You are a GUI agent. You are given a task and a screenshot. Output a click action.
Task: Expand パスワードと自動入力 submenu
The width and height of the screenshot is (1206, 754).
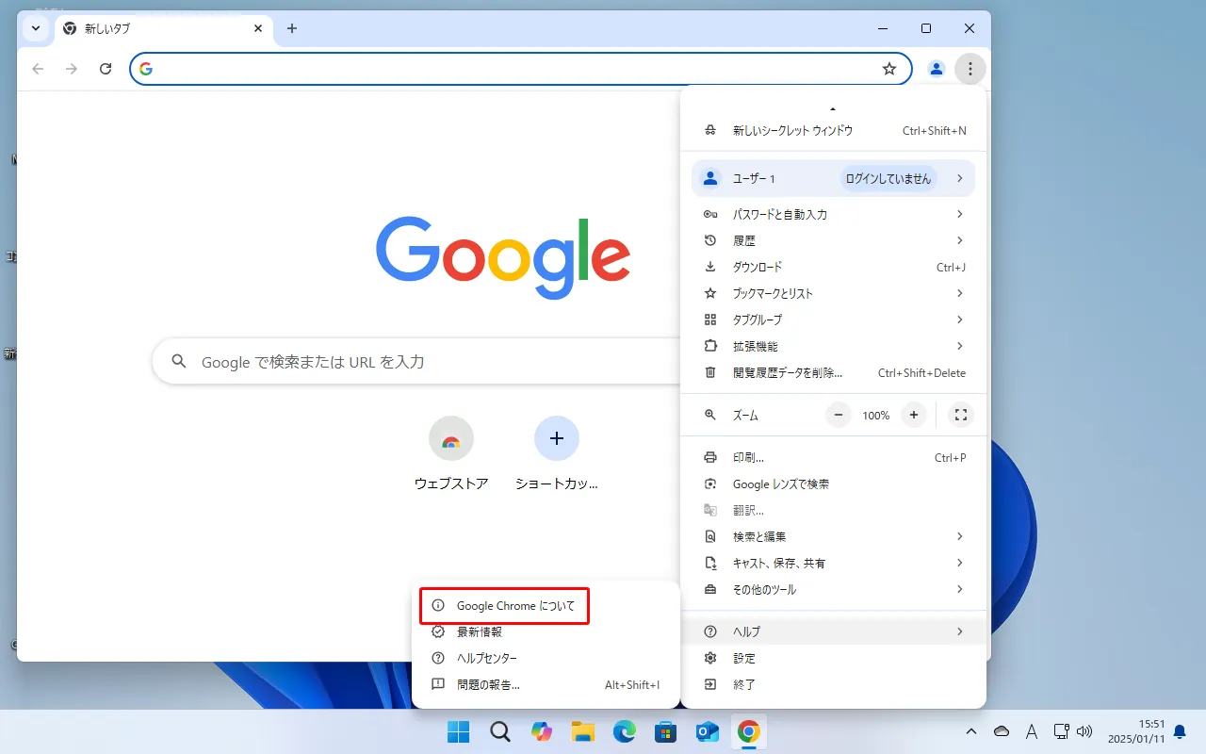pyautogui.click(x=833, y=214)
